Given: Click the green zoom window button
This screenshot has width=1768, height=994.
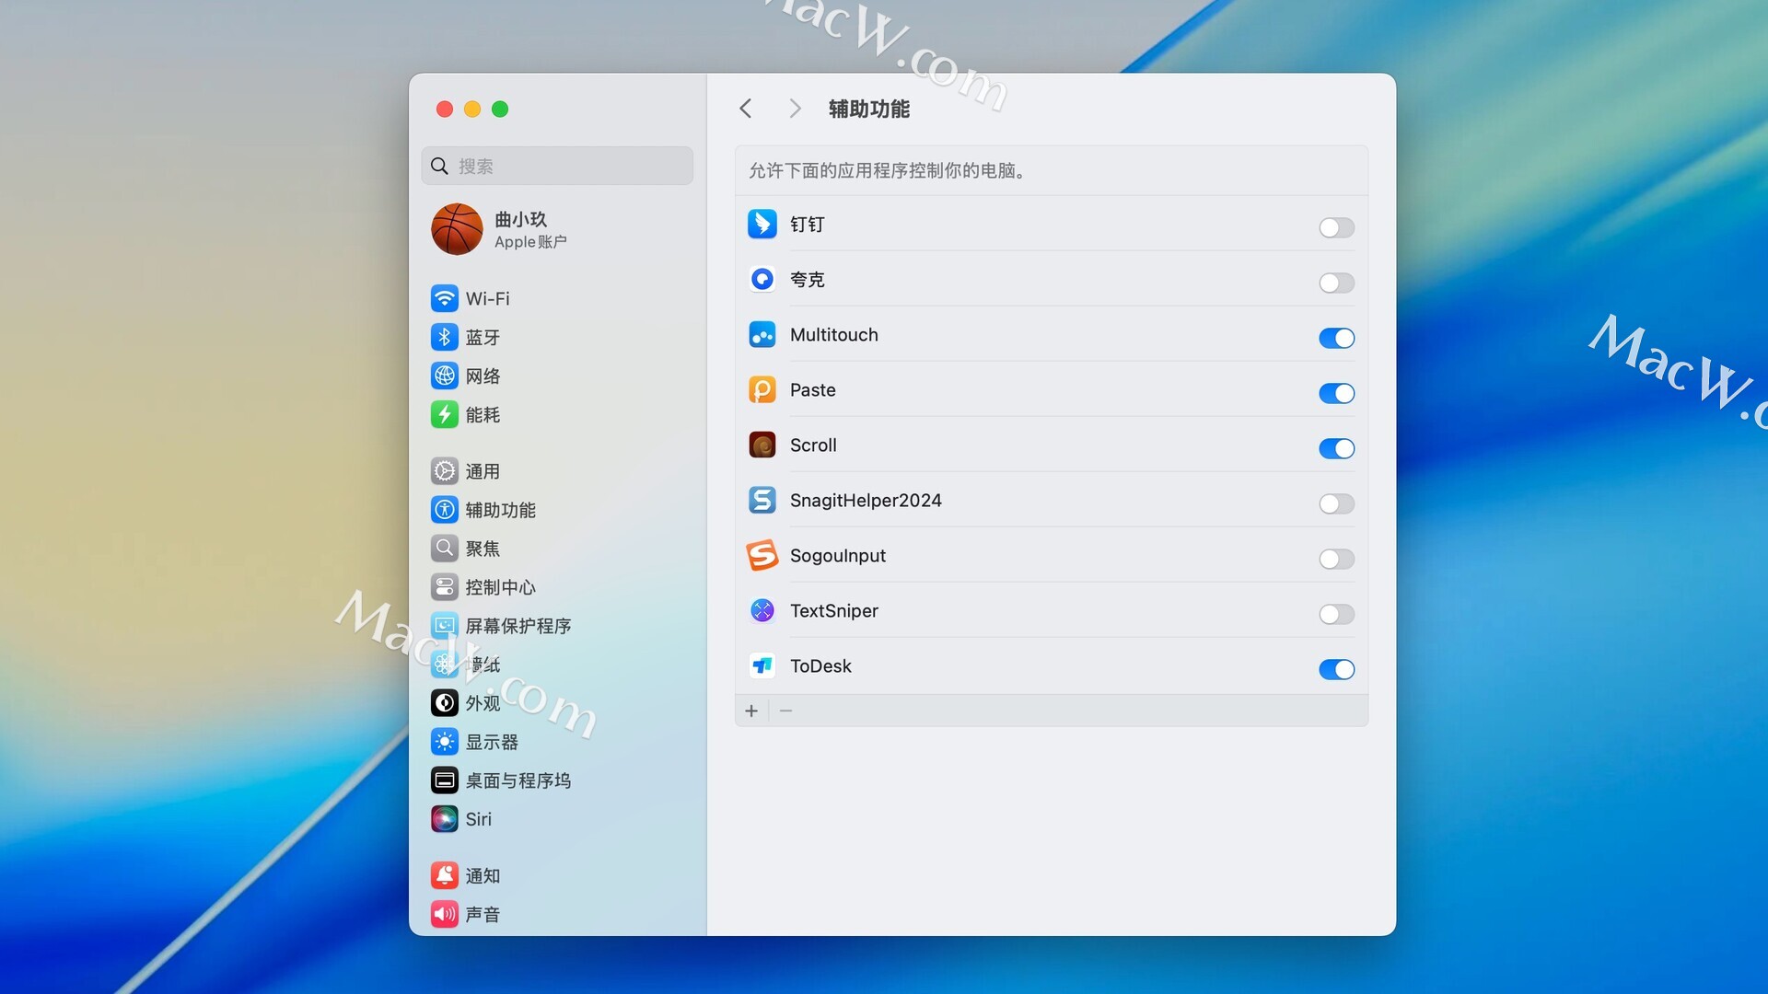Looking at the screenshot, I should coord(500,110).
